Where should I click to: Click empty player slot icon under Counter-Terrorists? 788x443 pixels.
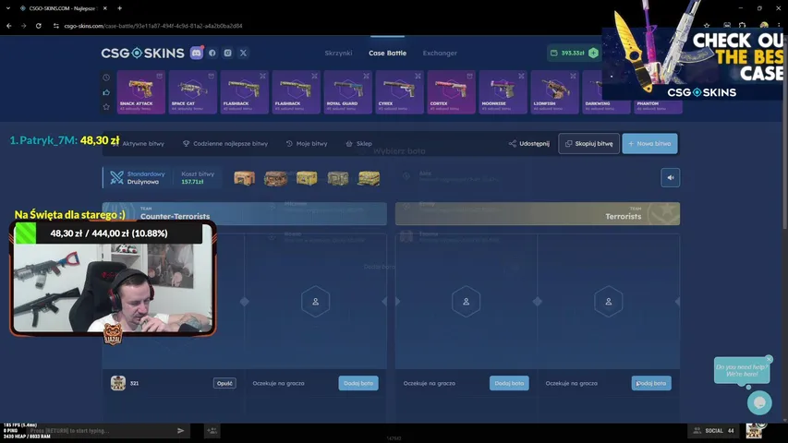(x=316, y=302)
